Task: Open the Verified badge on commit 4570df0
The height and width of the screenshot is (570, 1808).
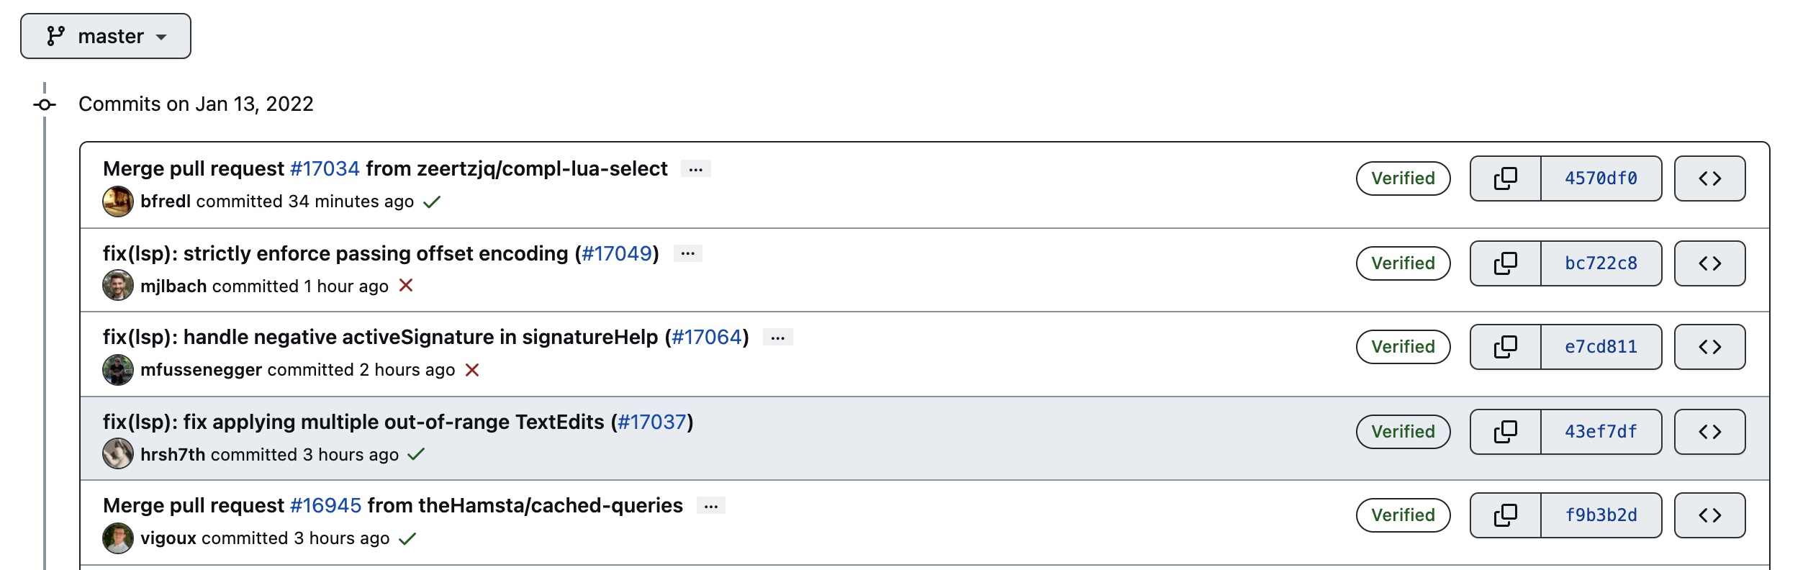Action: (x=1402, y=178)
